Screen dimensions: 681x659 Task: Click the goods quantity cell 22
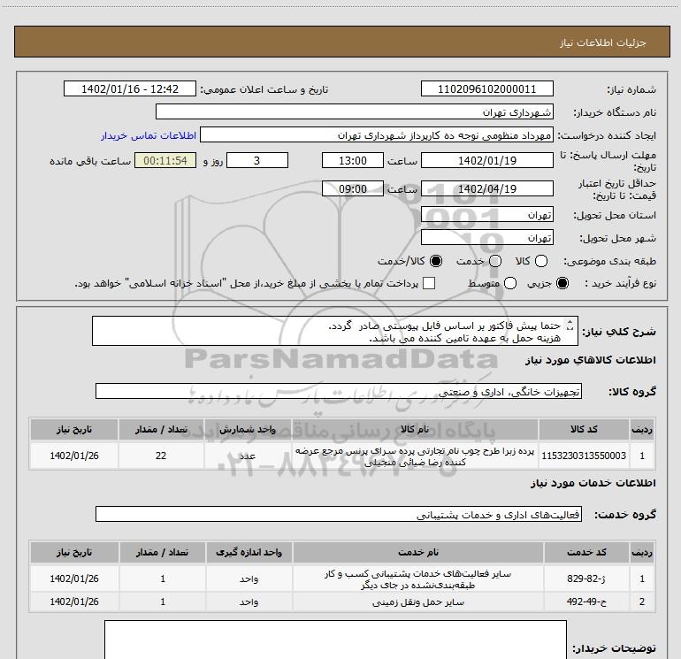pyautogui.click(x=161, y=456)
